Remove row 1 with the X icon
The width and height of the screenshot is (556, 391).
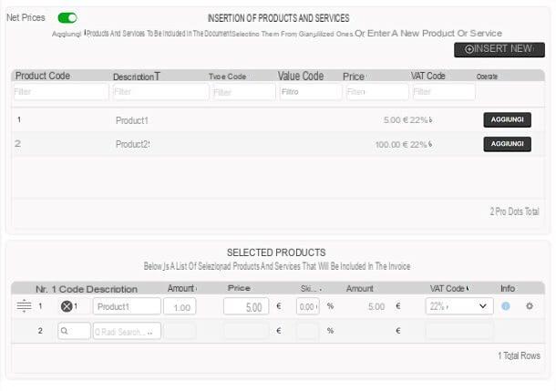pos(67,306)
